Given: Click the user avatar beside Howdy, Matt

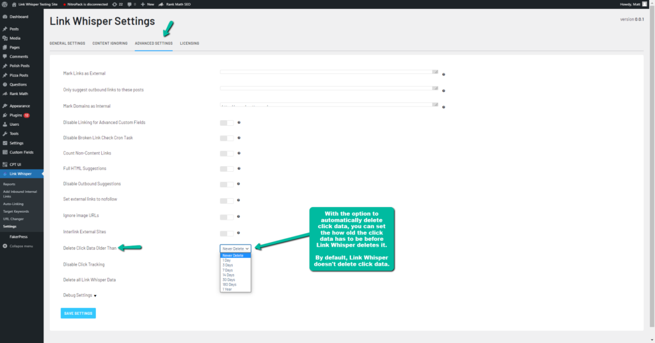Looking at the screenshot, I should 645,4.
